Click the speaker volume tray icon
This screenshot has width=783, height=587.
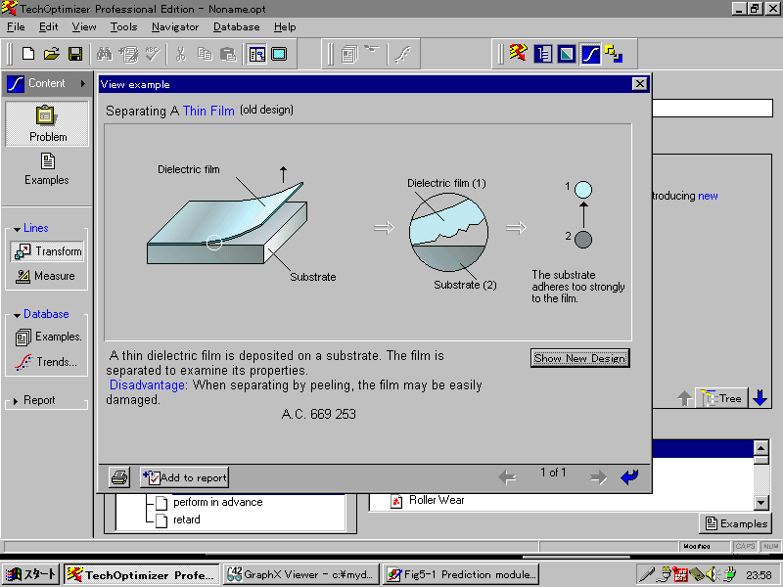712,575
